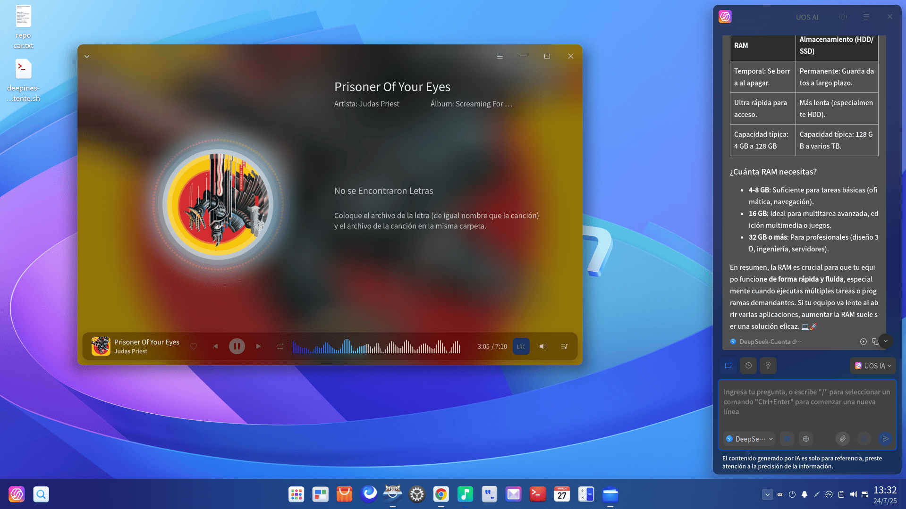Expand the UOS IA assistant dropdown

(873, 366)
